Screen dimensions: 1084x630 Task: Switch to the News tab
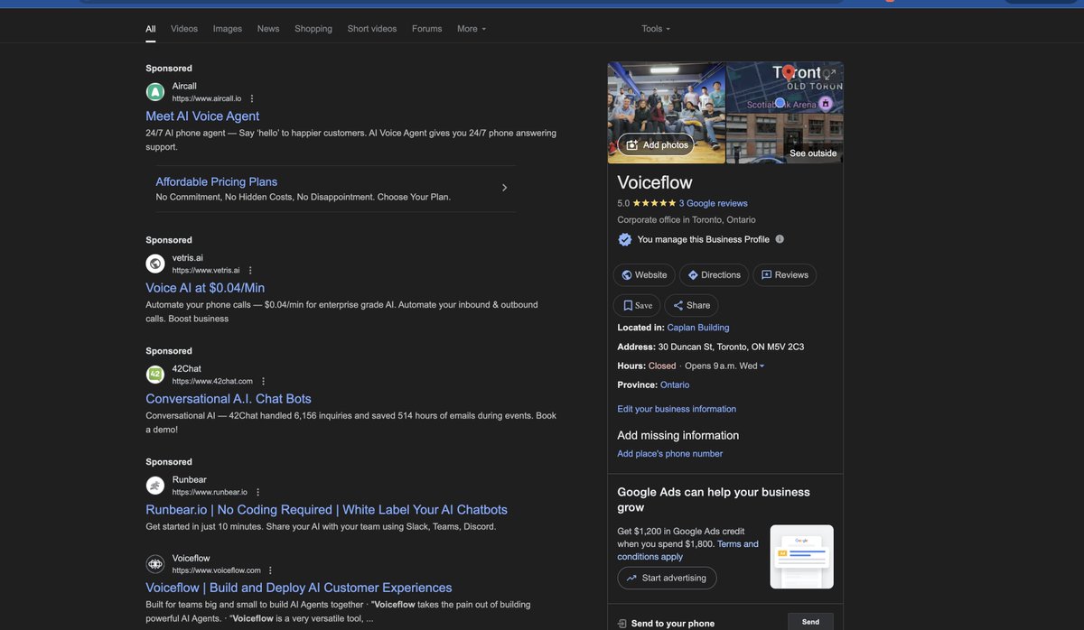point(268,29)
